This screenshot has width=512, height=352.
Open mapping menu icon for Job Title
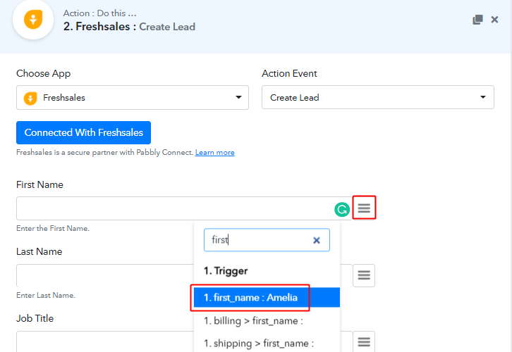pyautogui.click(x=364, y=341)
